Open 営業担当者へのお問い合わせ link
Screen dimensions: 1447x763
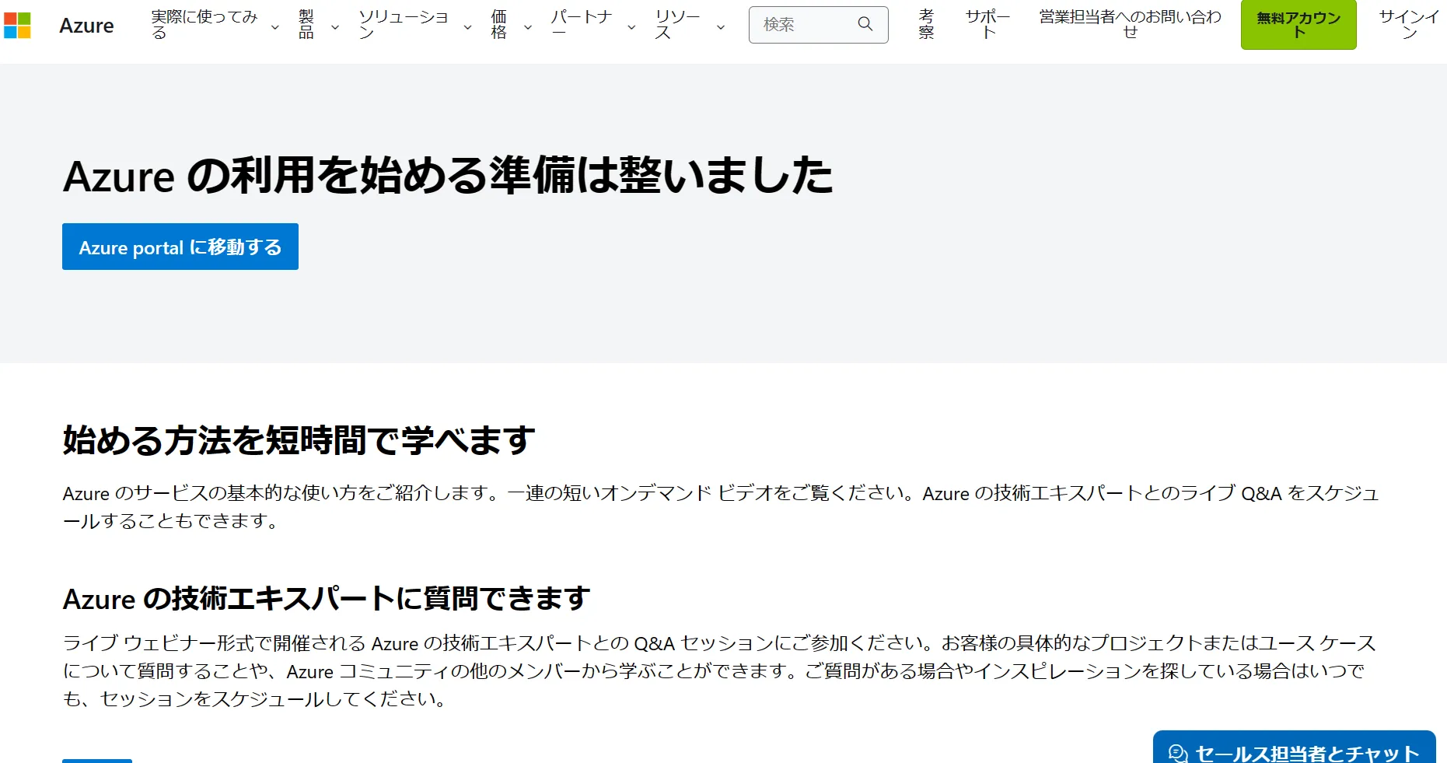click(x=1131, y=25)
